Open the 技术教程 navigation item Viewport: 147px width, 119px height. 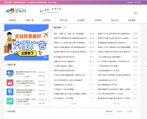click(x=81, y=20)
